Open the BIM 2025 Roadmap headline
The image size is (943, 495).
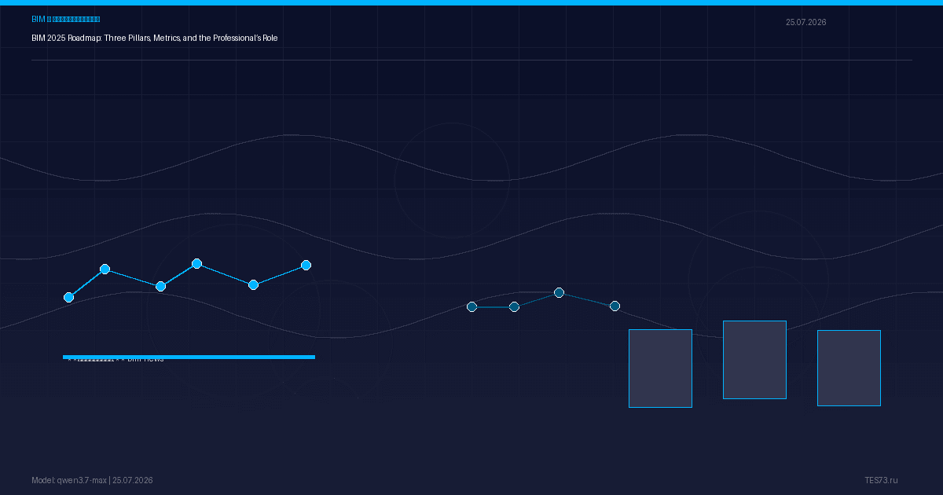155,38
